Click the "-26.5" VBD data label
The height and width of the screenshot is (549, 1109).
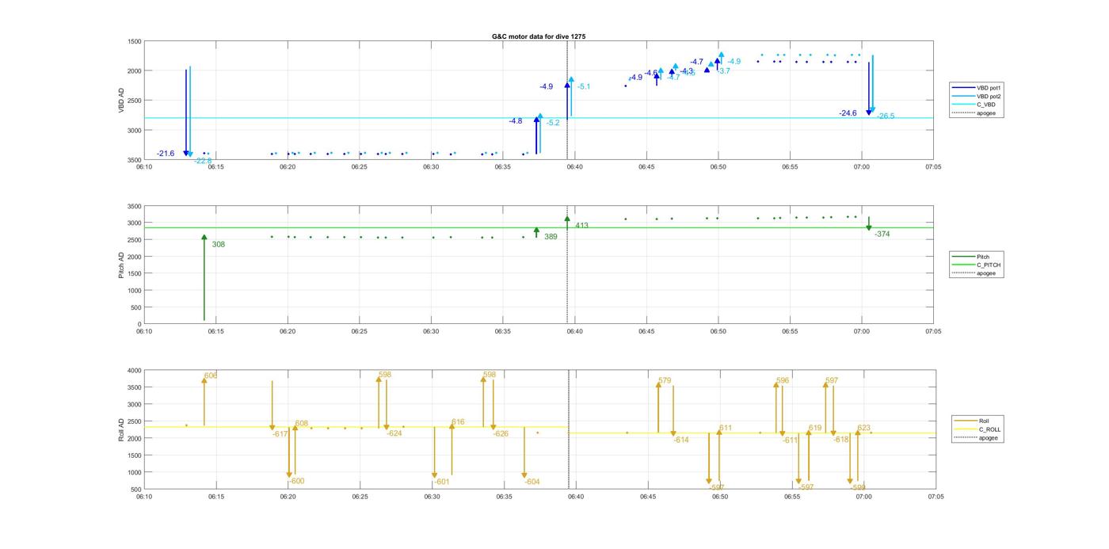tap(886, 116)
